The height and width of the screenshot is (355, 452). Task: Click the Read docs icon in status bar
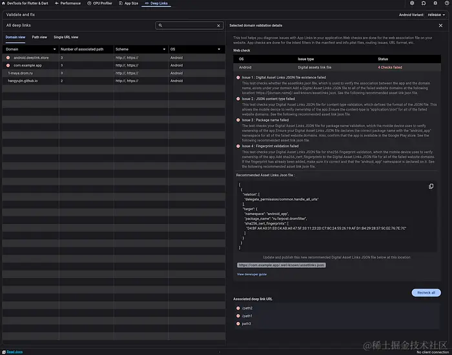coord(4,352)
